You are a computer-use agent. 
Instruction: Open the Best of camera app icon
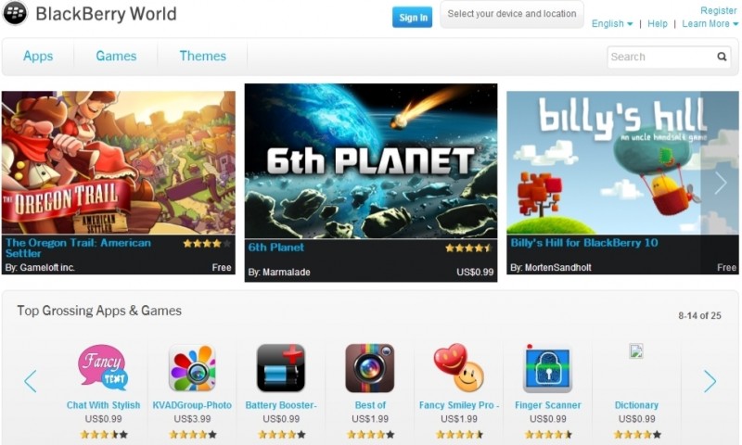pyautogui.click(x=369, y=368)
